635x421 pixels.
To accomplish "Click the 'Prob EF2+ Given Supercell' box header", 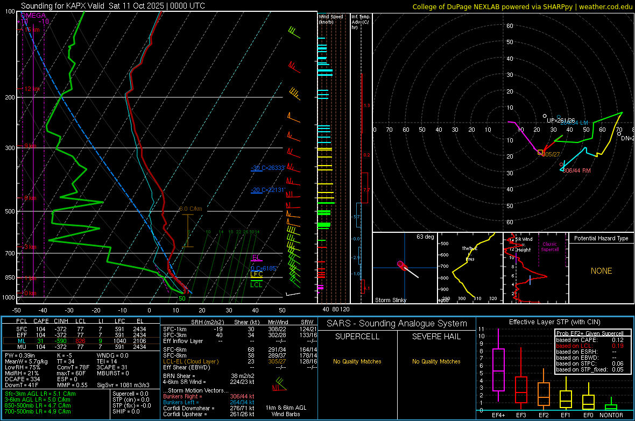I will click(590, 333).
